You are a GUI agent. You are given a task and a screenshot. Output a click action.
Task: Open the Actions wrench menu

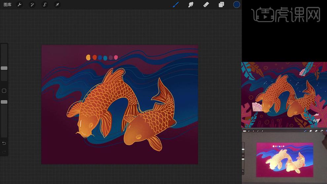pyautogui.click(x=19, y=5)
